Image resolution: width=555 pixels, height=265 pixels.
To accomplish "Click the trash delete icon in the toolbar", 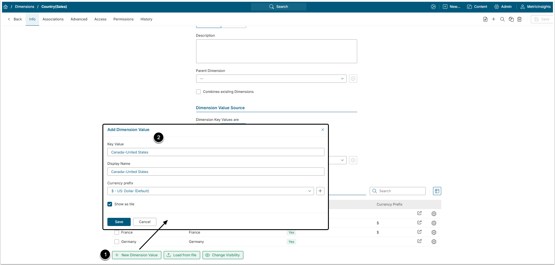I will (x=519, y=19).
